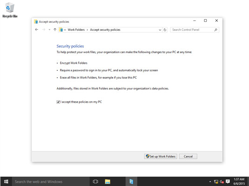Open Action Center notifications icon
The width and height of the screenshot is (249, 186).
tap(228, 181)
